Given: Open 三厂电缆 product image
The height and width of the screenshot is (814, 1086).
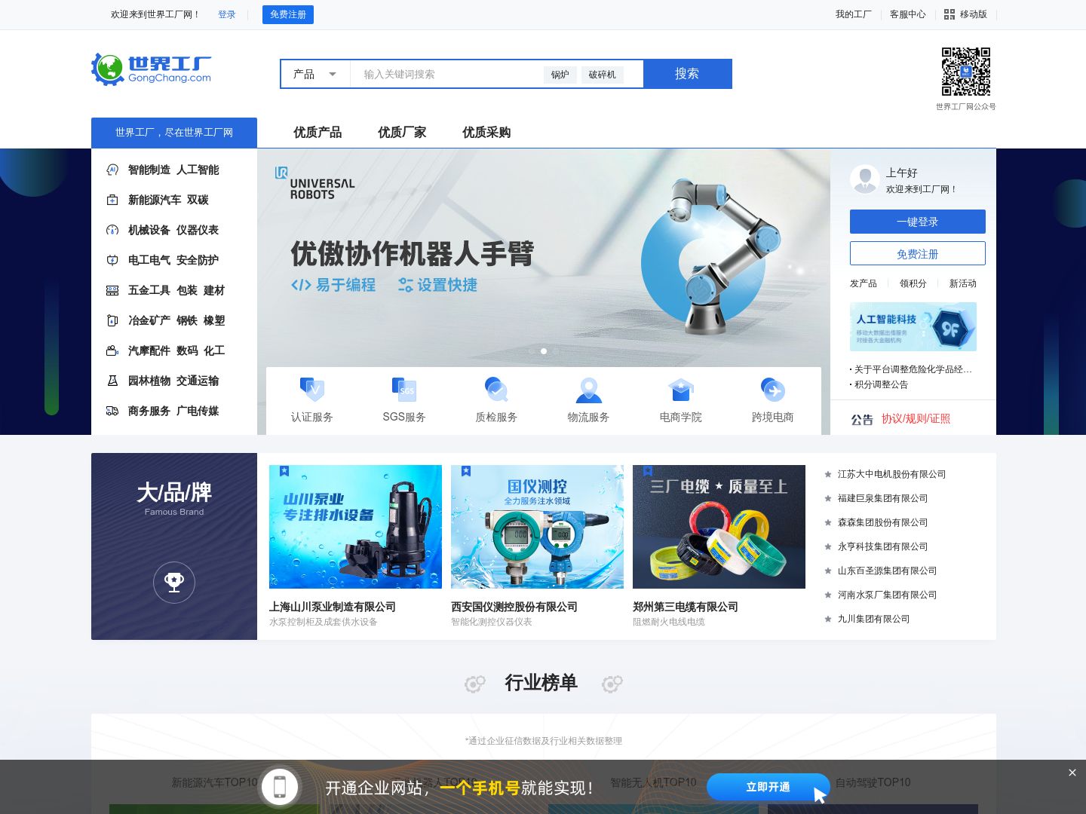Looking at the screenshot, I should (x=719, y=527).
